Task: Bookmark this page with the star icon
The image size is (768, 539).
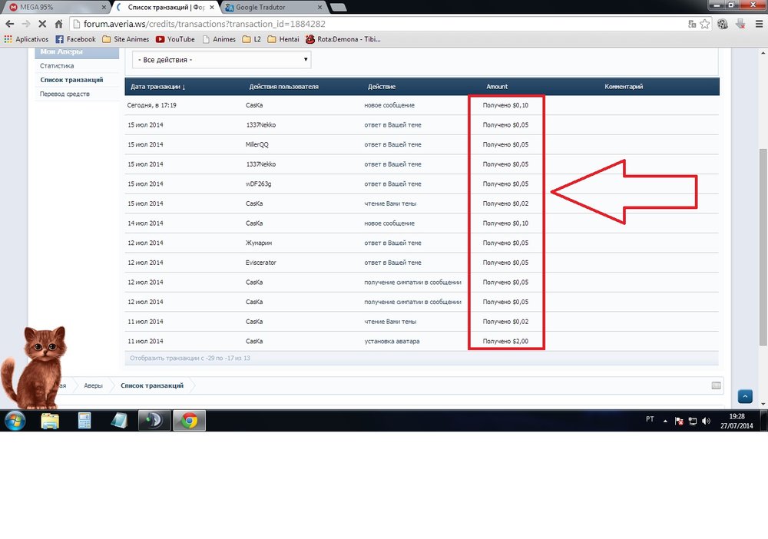Action: click(706, 24)
